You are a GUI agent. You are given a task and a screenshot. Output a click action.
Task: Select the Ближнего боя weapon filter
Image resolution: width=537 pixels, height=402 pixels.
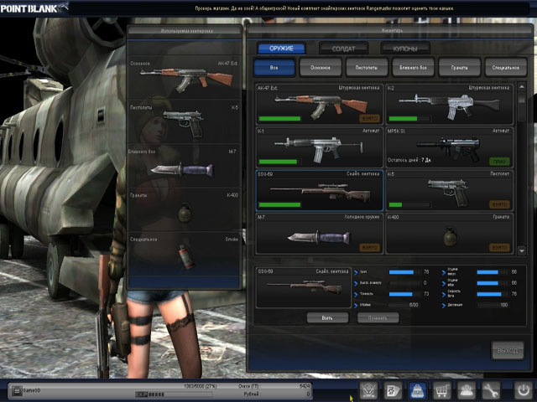coord(413,67)
